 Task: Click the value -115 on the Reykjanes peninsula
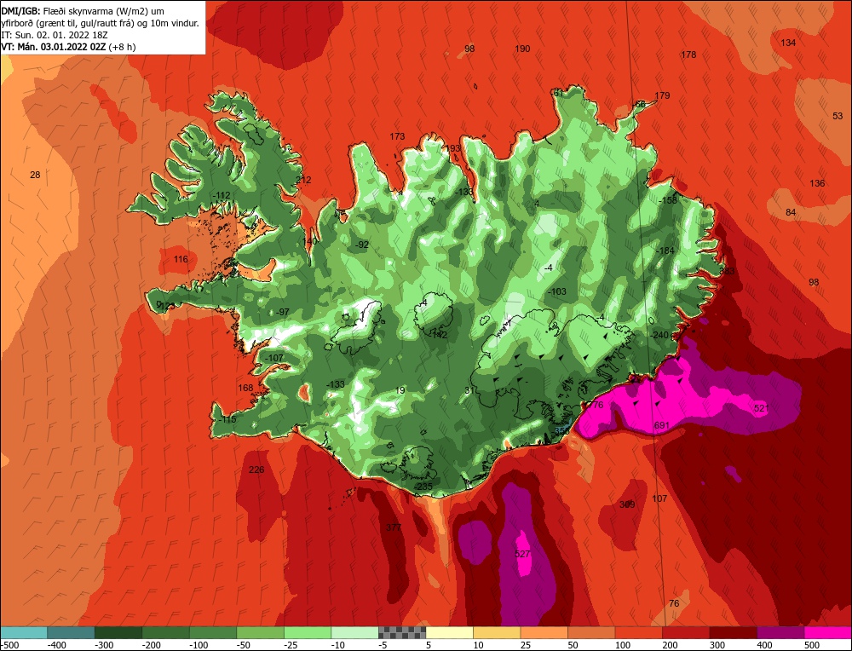click(227, 419)
